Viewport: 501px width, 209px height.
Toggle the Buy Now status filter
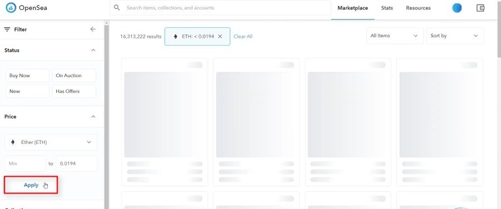[x=27, y=76]
